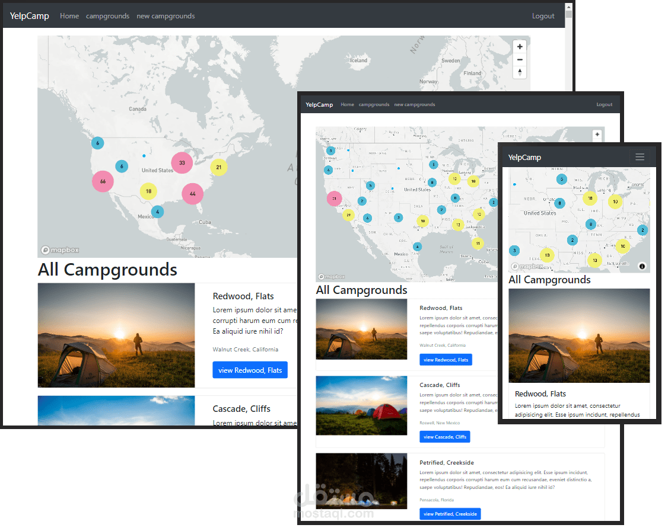Click the pink 44 cluster on large map
668x531 pixels.
pyautogui.click(x=193, y=194)
